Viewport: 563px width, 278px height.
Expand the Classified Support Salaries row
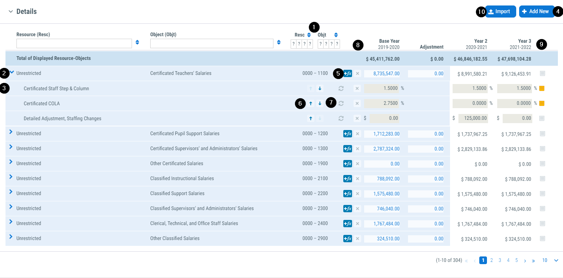(x=11, y=192)
